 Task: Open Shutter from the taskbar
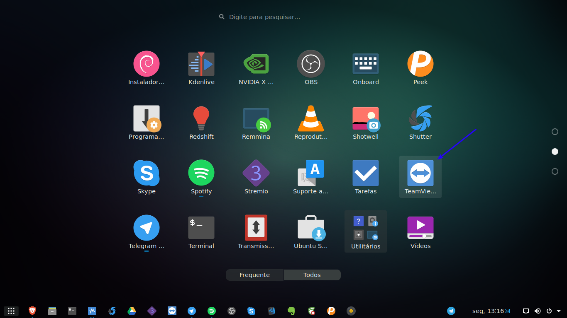112,311
